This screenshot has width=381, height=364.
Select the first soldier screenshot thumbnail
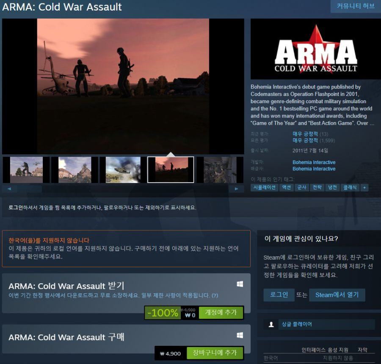point(26,170)
